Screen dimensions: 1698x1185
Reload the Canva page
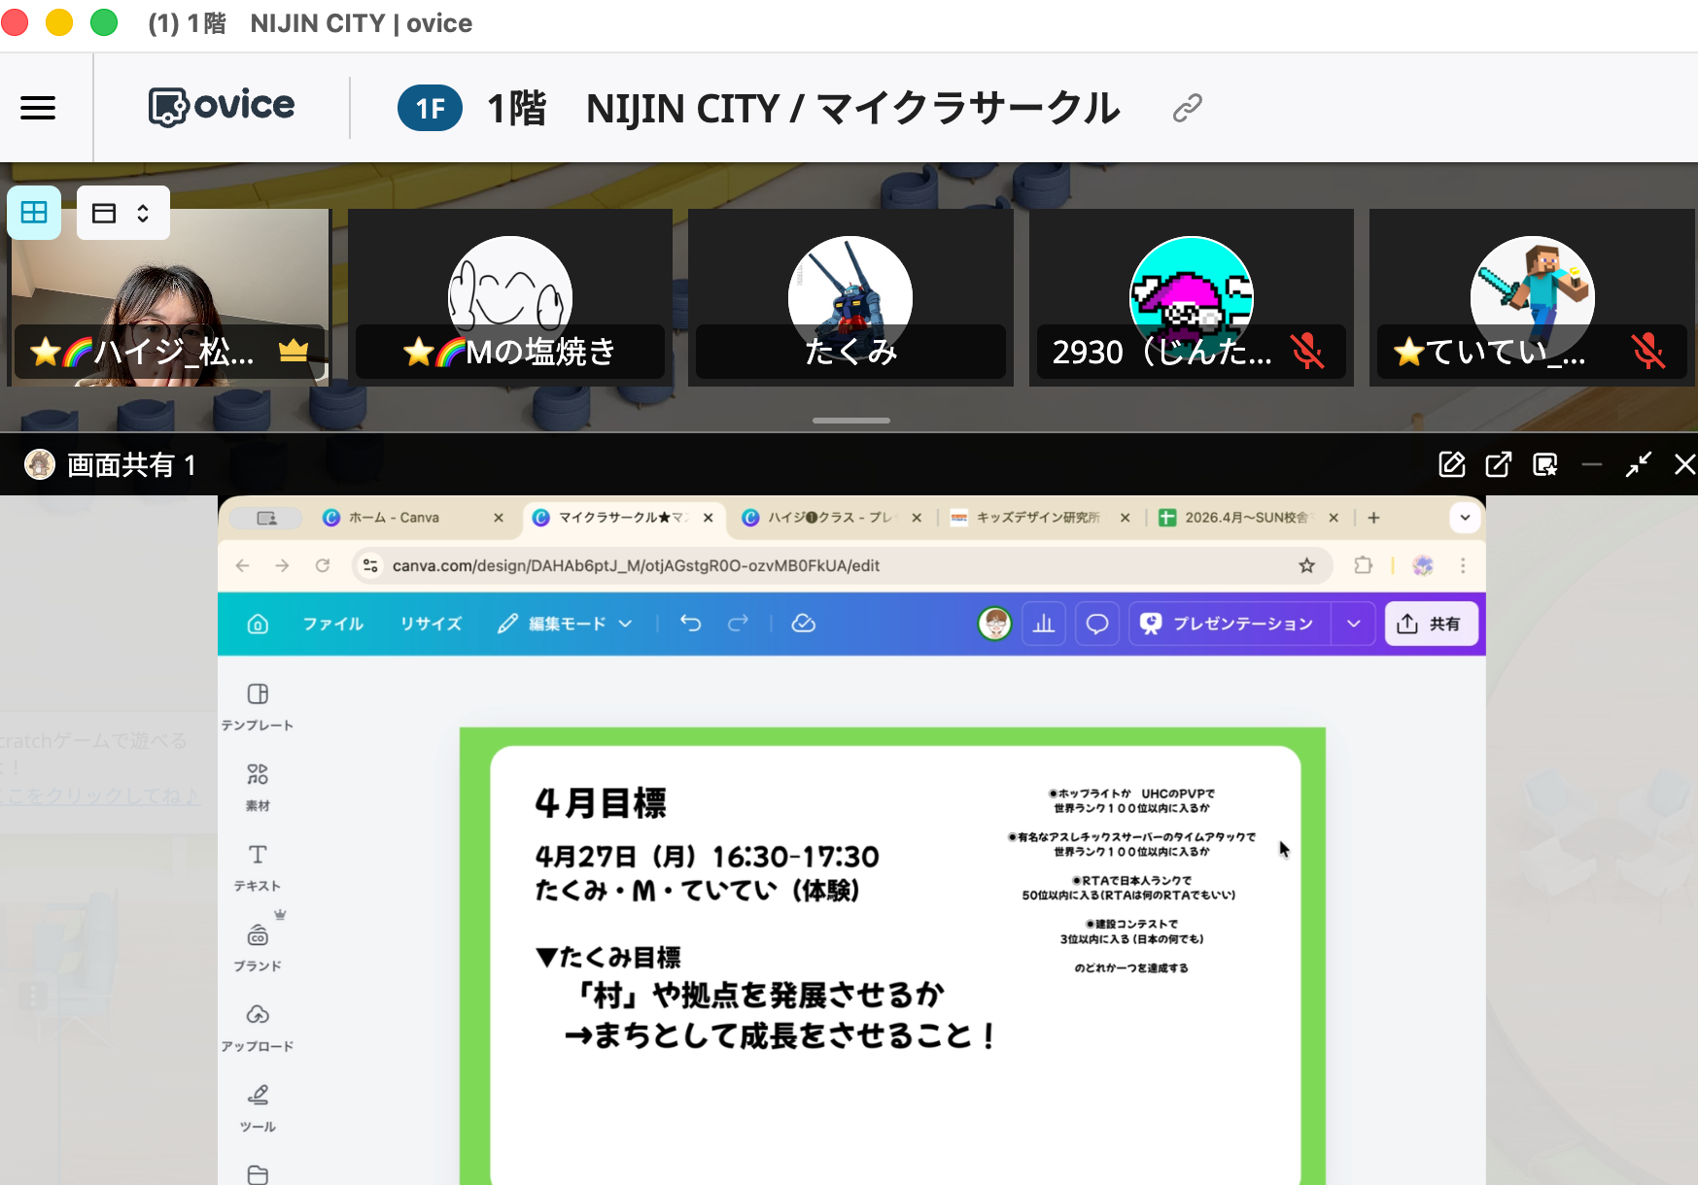(x=323, y=565)
